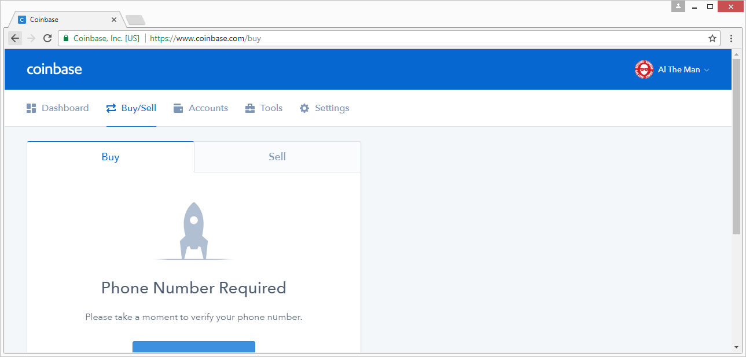This screenshot has width=746, height=357.
Task: Select the Buy tab
Action: pyautogui.click(x=111, y=157)
